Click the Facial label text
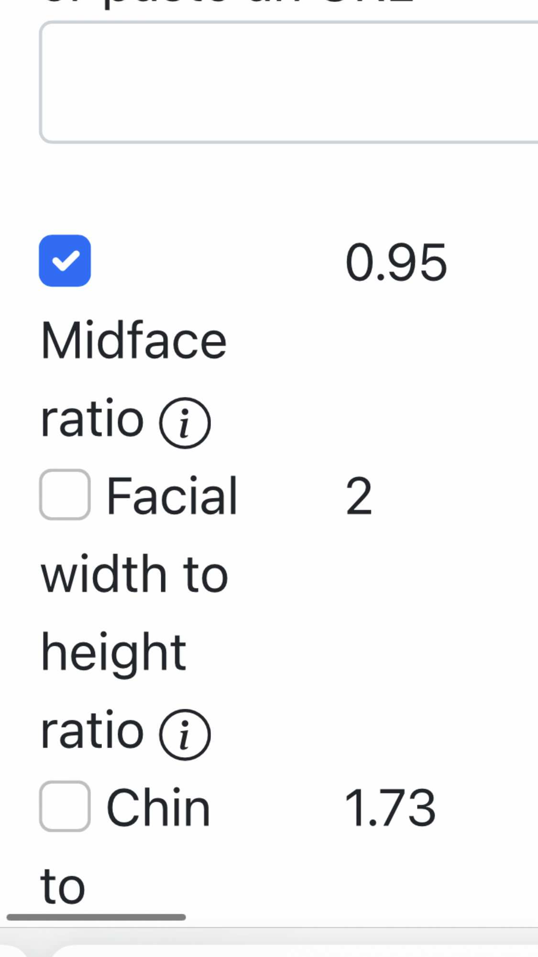The image size is (538, 957). (x=172, y=496)
